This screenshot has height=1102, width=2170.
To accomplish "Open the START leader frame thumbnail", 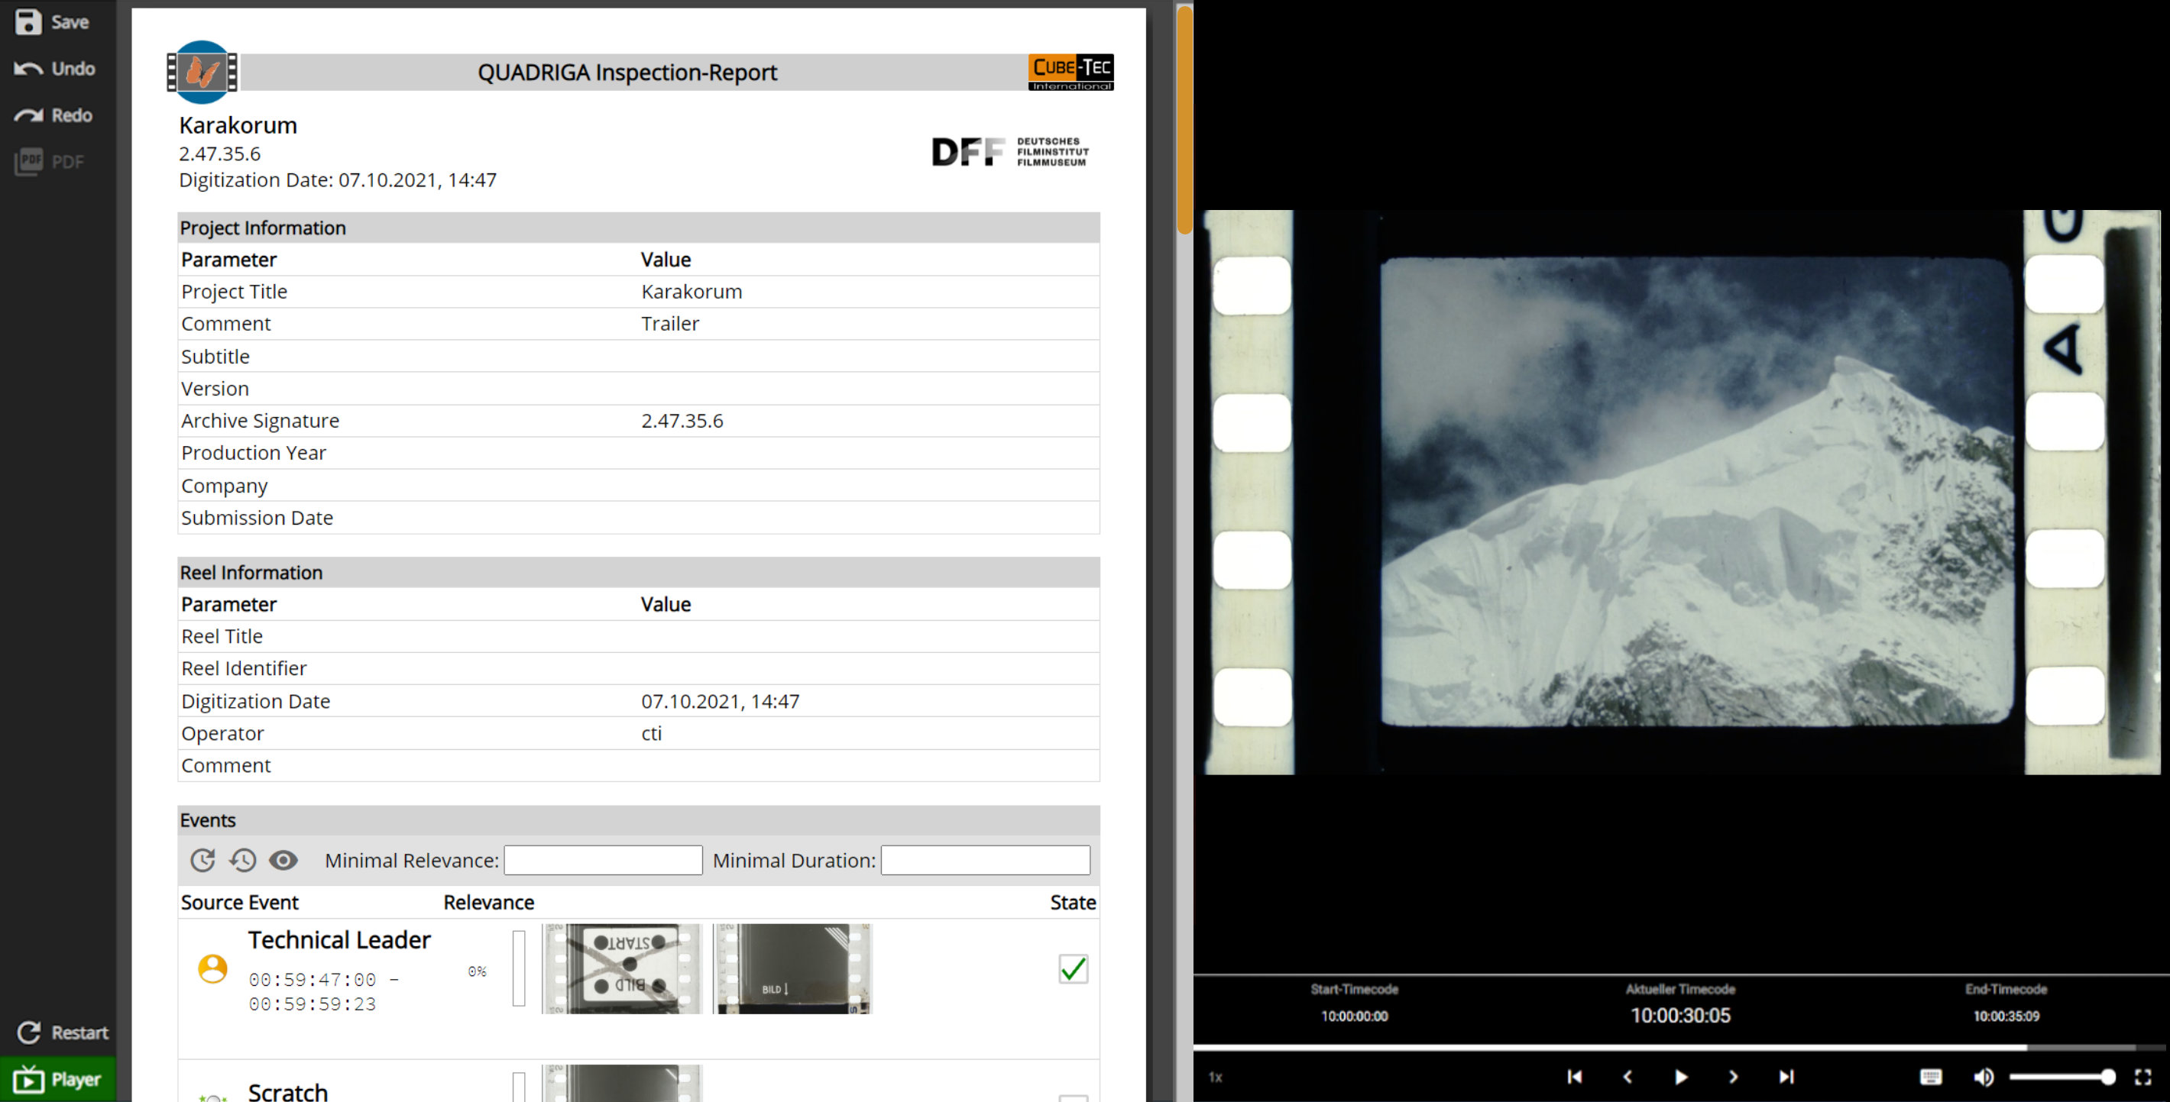I will point(622,968).
